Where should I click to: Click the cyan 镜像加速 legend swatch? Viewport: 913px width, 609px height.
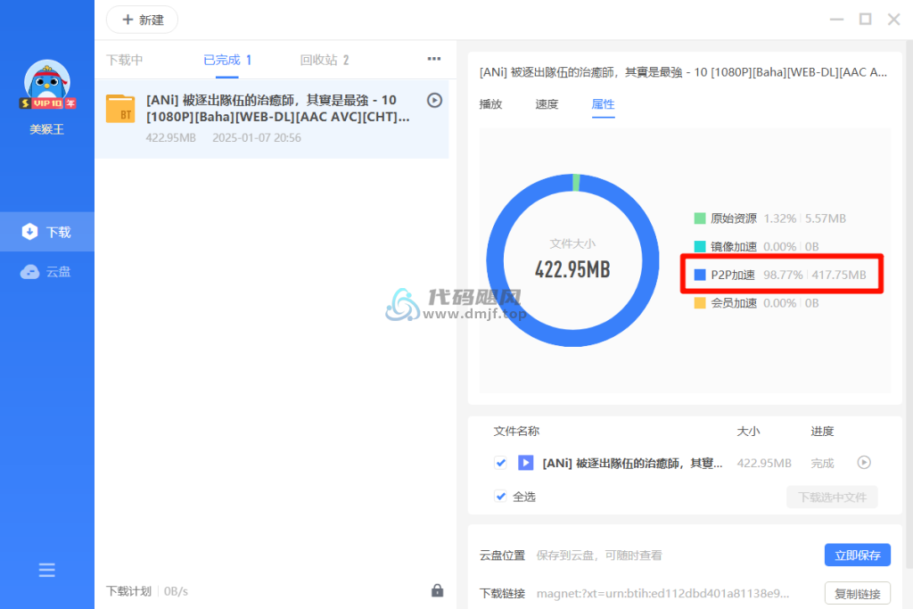coord(700,246)
